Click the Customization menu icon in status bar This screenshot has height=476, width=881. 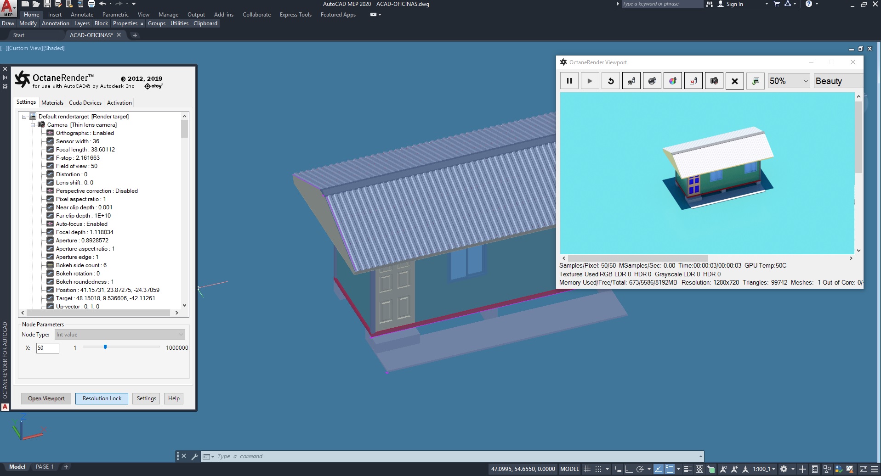(x=874, y=469)
